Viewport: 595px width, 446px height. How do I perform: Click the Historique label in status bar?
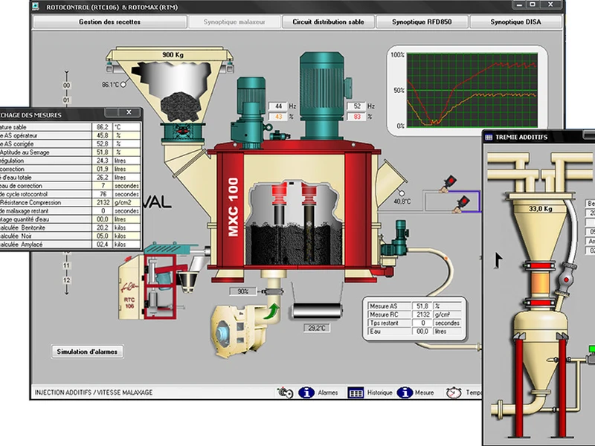pyautogui.click(x=379, y=392)
